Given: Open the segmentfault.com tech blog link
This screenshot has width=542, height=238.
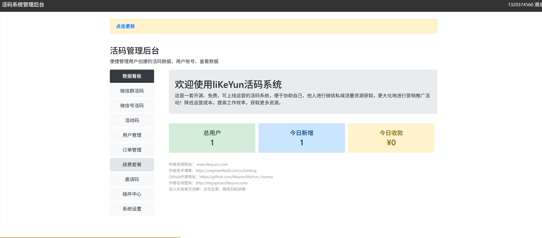Looking at the screenshot, I should 226,171.
